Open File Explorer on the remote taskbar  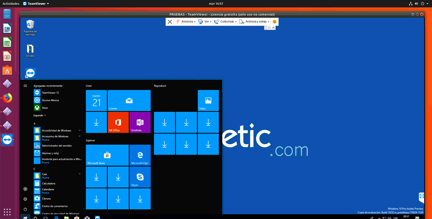click(x=66, y=218)
